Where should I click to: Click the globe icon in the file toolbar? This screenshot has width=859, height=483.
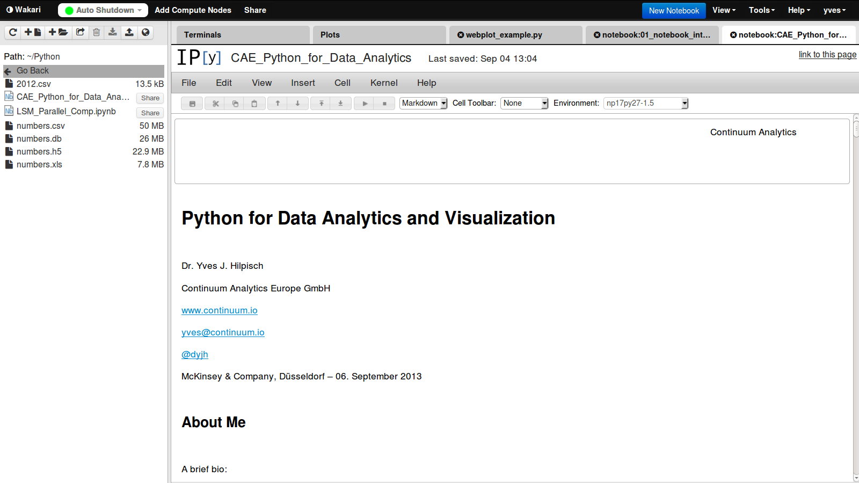tap(145, 32)
